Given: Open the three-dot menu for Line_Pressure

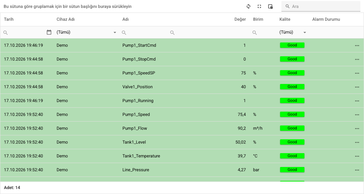Looking at the screenshot, I should [x=357, y=170].
